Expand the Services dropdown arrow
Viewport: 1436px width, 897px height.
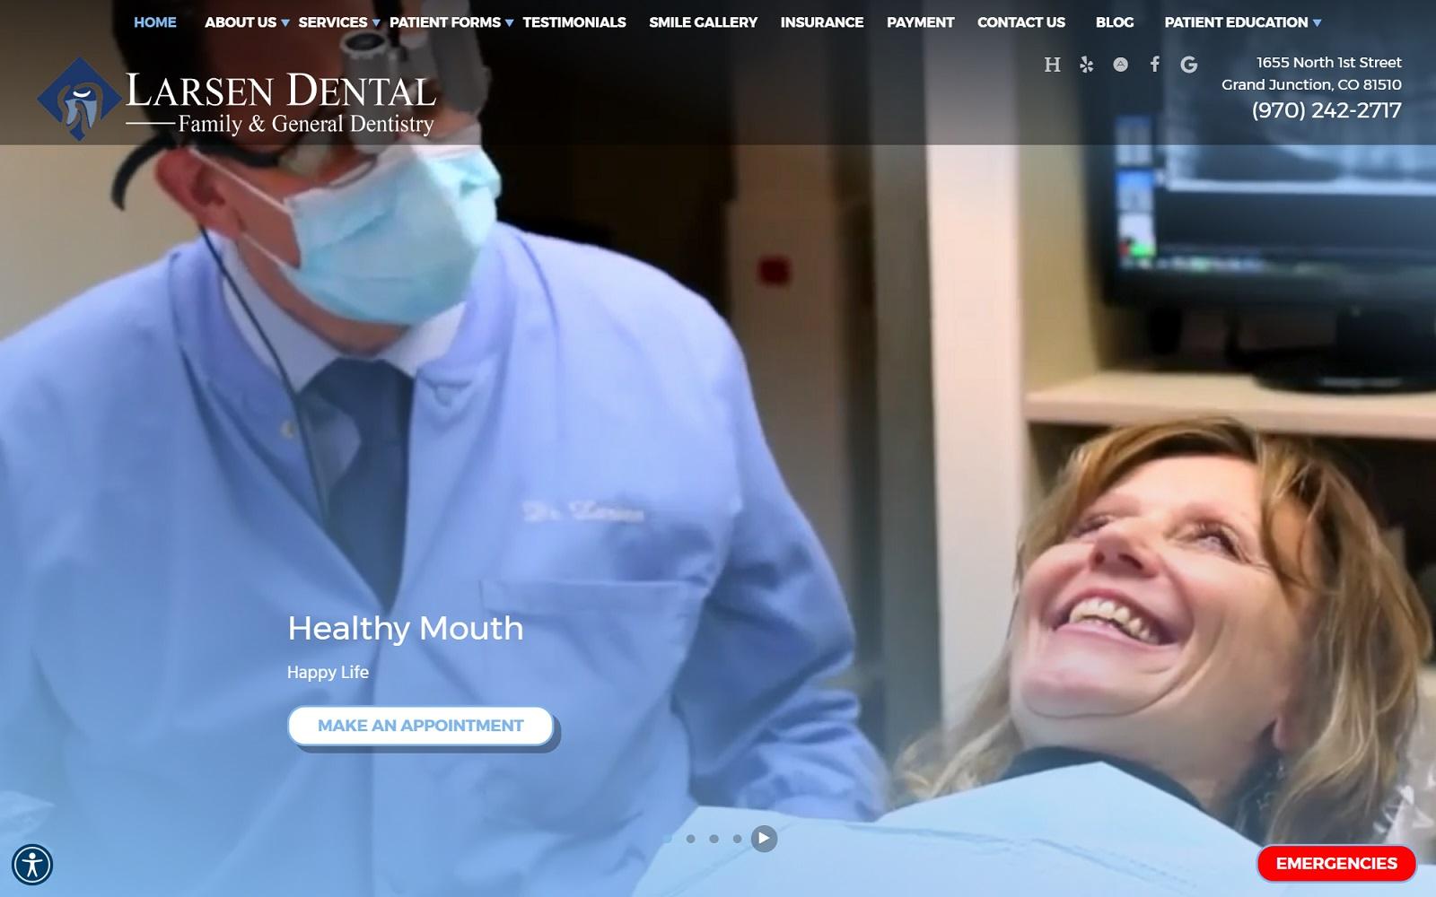coord(376,23)
